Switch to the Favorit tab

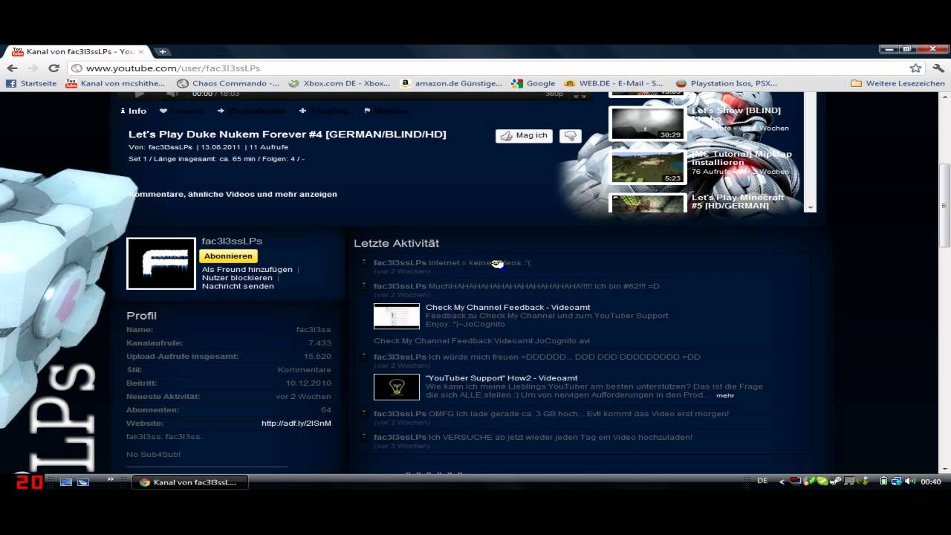(x=181, y=111)
